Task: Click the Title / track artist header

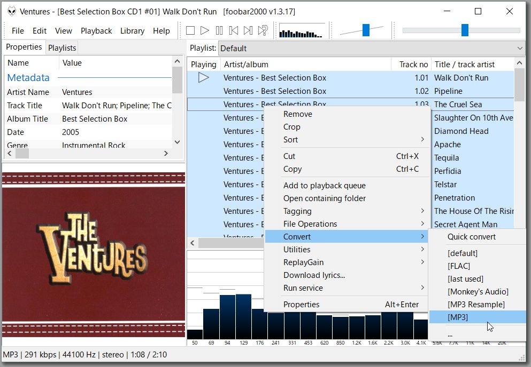Action: [472, 64]
